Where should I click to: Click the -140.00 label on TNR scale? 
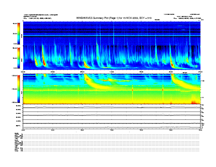[x=14, y=89]
